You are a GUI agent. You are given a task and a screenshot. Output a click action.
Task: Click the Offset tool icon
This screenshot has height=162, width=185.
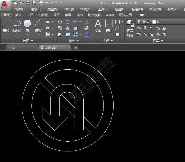coord(86,35)
